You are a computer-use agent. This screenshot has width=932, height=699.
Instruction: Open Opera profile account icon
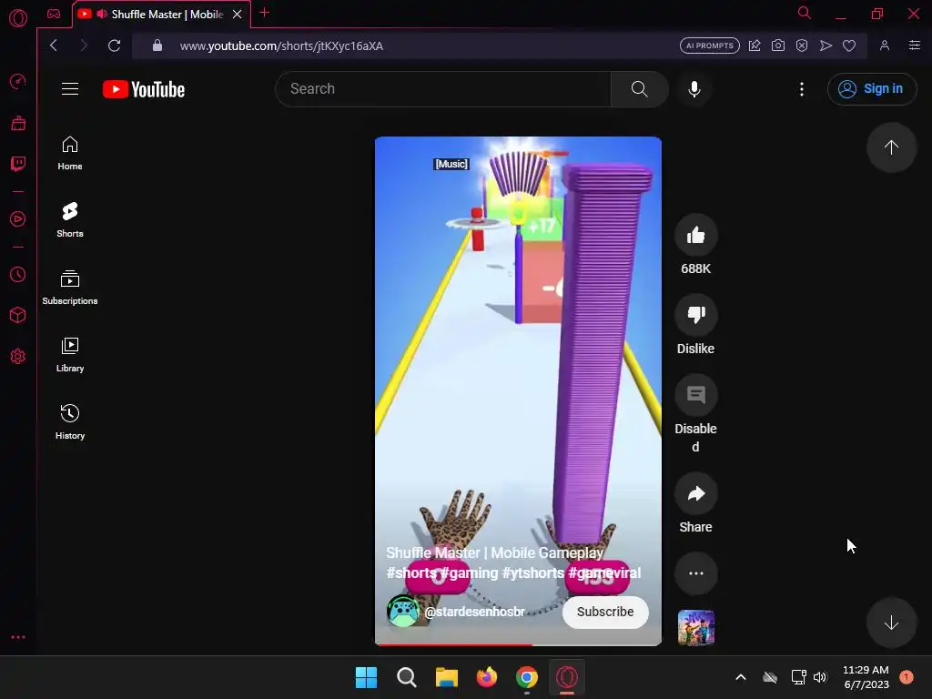pyautogui.click(x=885, y=46)
